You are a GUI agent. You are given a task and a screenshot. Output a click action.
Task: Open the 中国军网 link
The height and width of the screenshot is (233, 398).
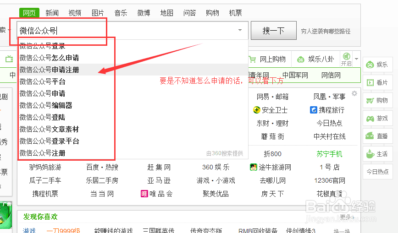coord(295,75)
